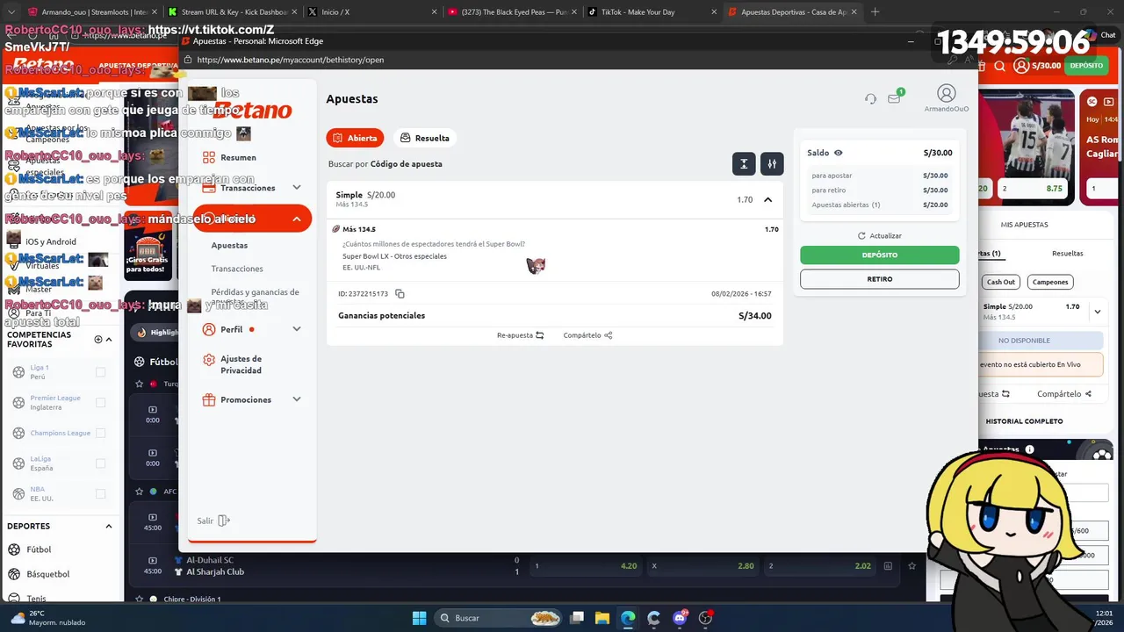Switch to Resueltas tab in Mis Apuestas
1124x632 pixels.
coord(1067,253)
